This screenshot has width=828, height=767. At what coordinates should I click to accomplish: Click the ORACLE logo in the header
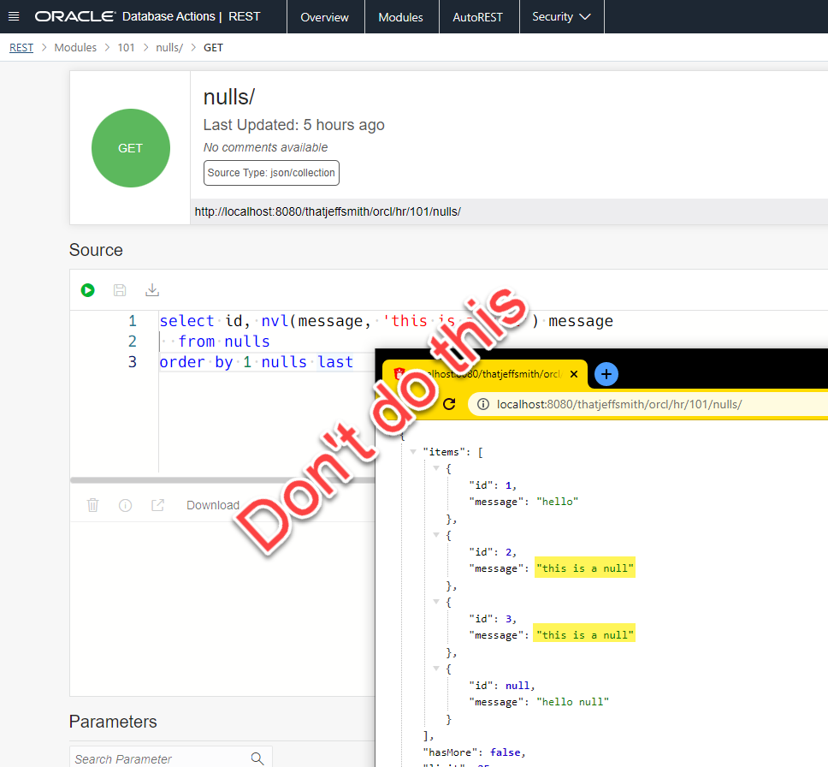75,16
